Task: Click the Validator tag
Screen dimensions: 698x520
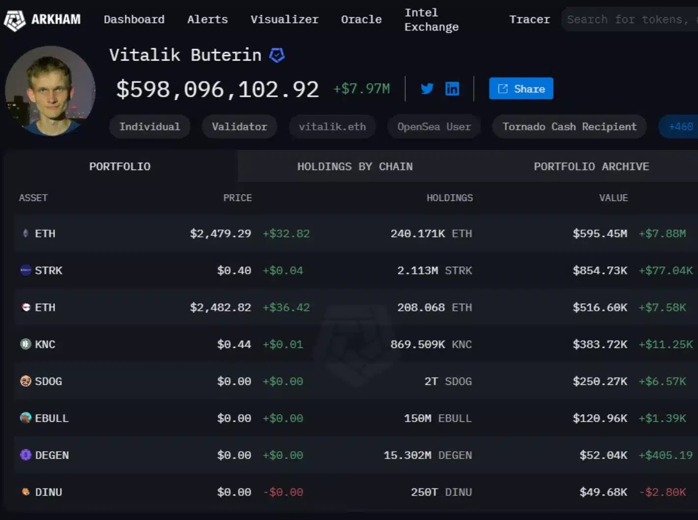Action: [239, 127]
